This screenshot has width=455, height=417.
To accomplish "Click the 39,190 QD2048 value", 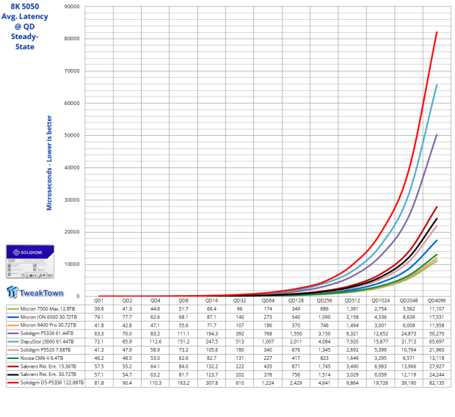I will click(409, 383).
